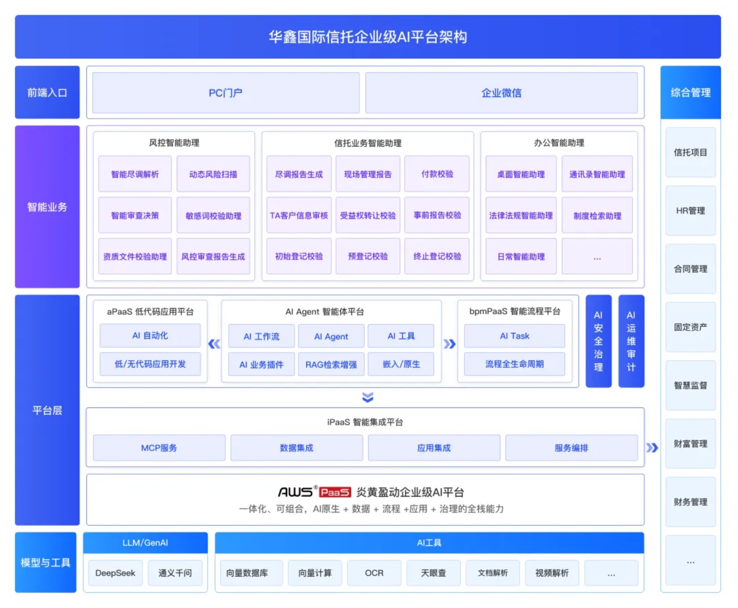This screenshot has height=608, width=738.
Task: Select HR管理 in the right column
Action: (x=690, y=211)
